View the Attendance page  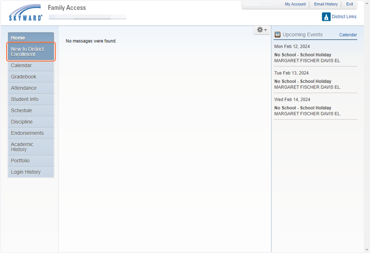(x=31, y=88)
